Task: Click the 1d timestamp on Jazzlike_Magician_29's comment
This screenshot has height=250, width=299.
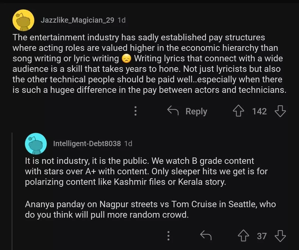Action: 122,20
